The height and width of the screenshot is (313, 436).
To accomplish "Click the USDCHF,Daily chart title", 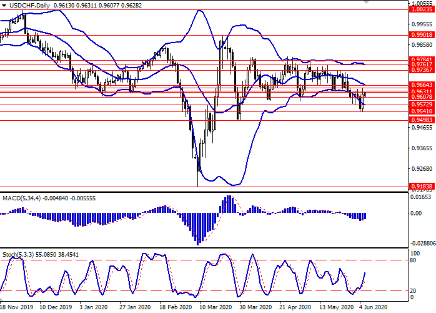I will pos(24,4).
